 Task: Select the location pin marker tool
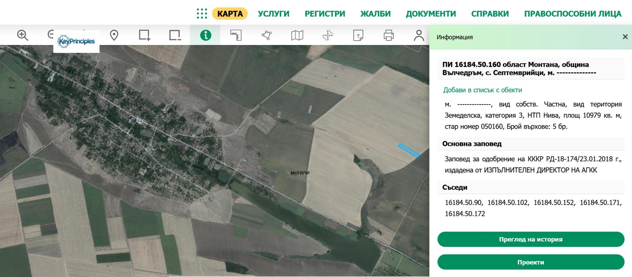[x=114, y=35]
